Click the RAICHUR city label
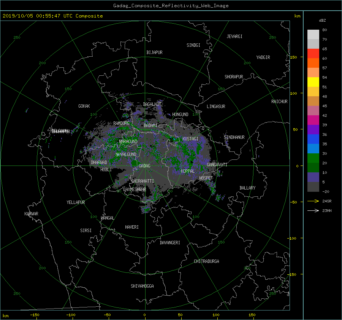This screenshot has width=342, height=320. coord(279,102)
